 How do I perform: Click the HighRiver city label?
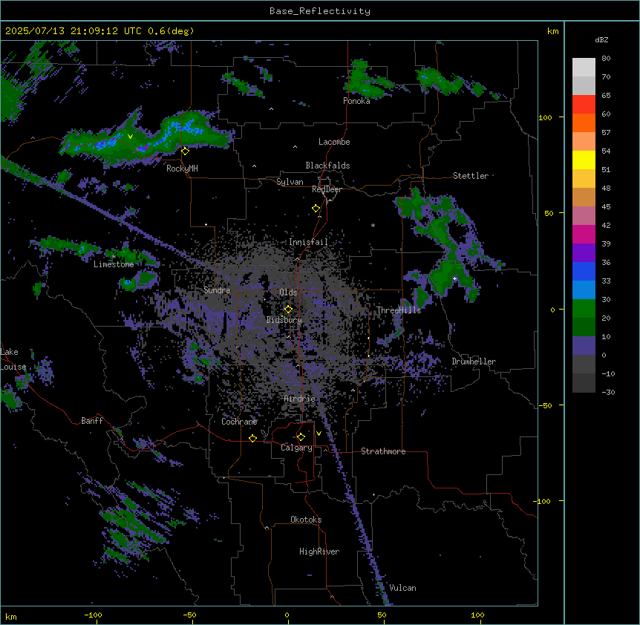[x=319, y=552]
